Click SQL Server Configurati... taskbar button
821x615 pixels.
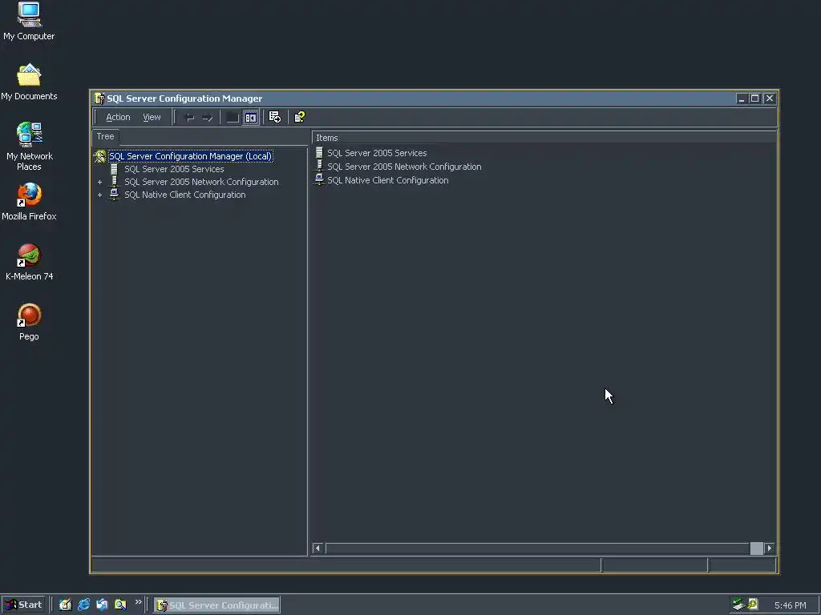(216, 605)
